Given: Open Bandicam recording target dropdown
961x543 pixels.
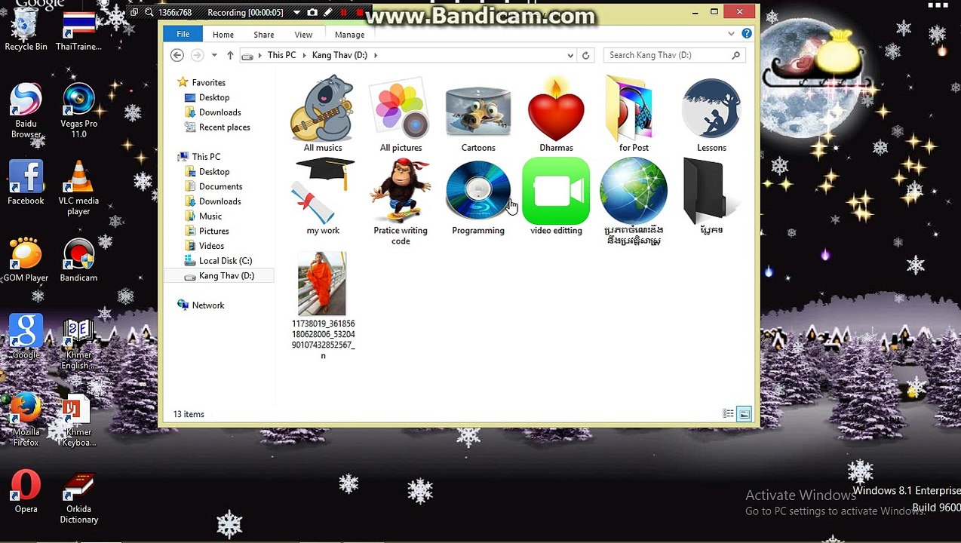Looking at the screenshot, I should [x=296, y=12].
